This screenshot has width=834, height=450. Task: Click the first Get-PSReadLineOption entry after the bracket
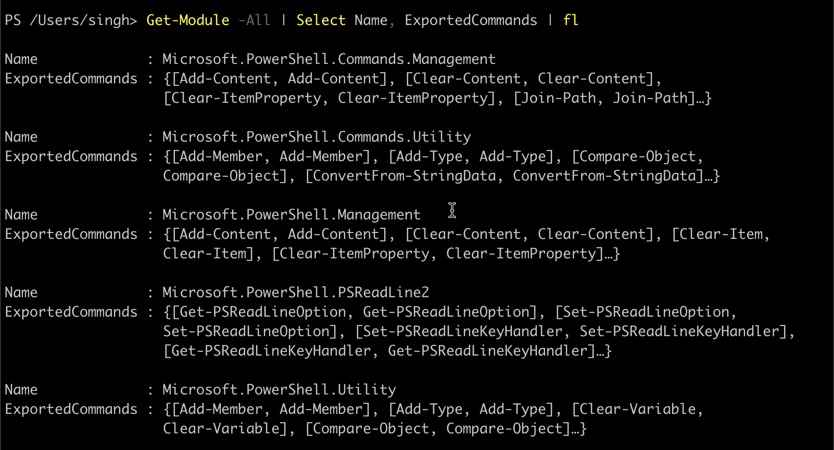(262, 312)
